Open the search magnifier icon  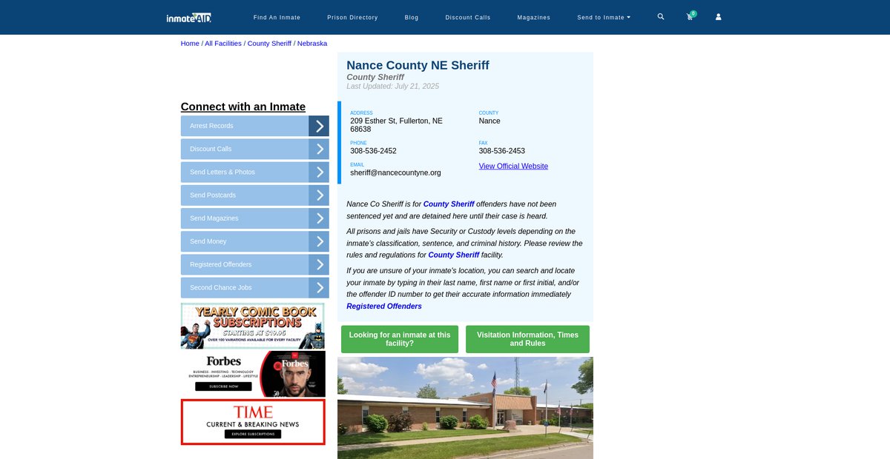tap(661, 16)
